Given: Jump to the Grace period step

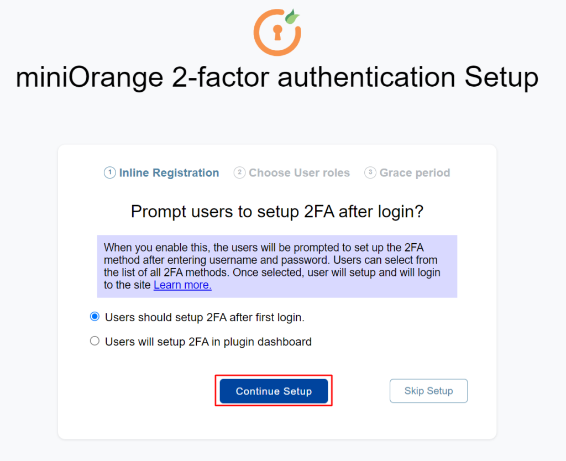Looking at the screenshot, I should tap(415, 172).
